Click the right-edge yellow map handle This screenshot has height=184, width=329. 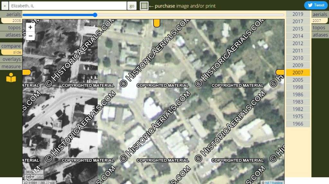280,72
